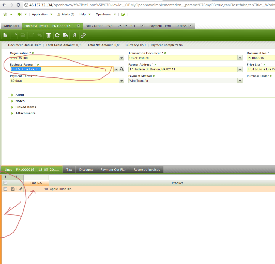Click the Attachments paperclip icon

click(74, 35)
